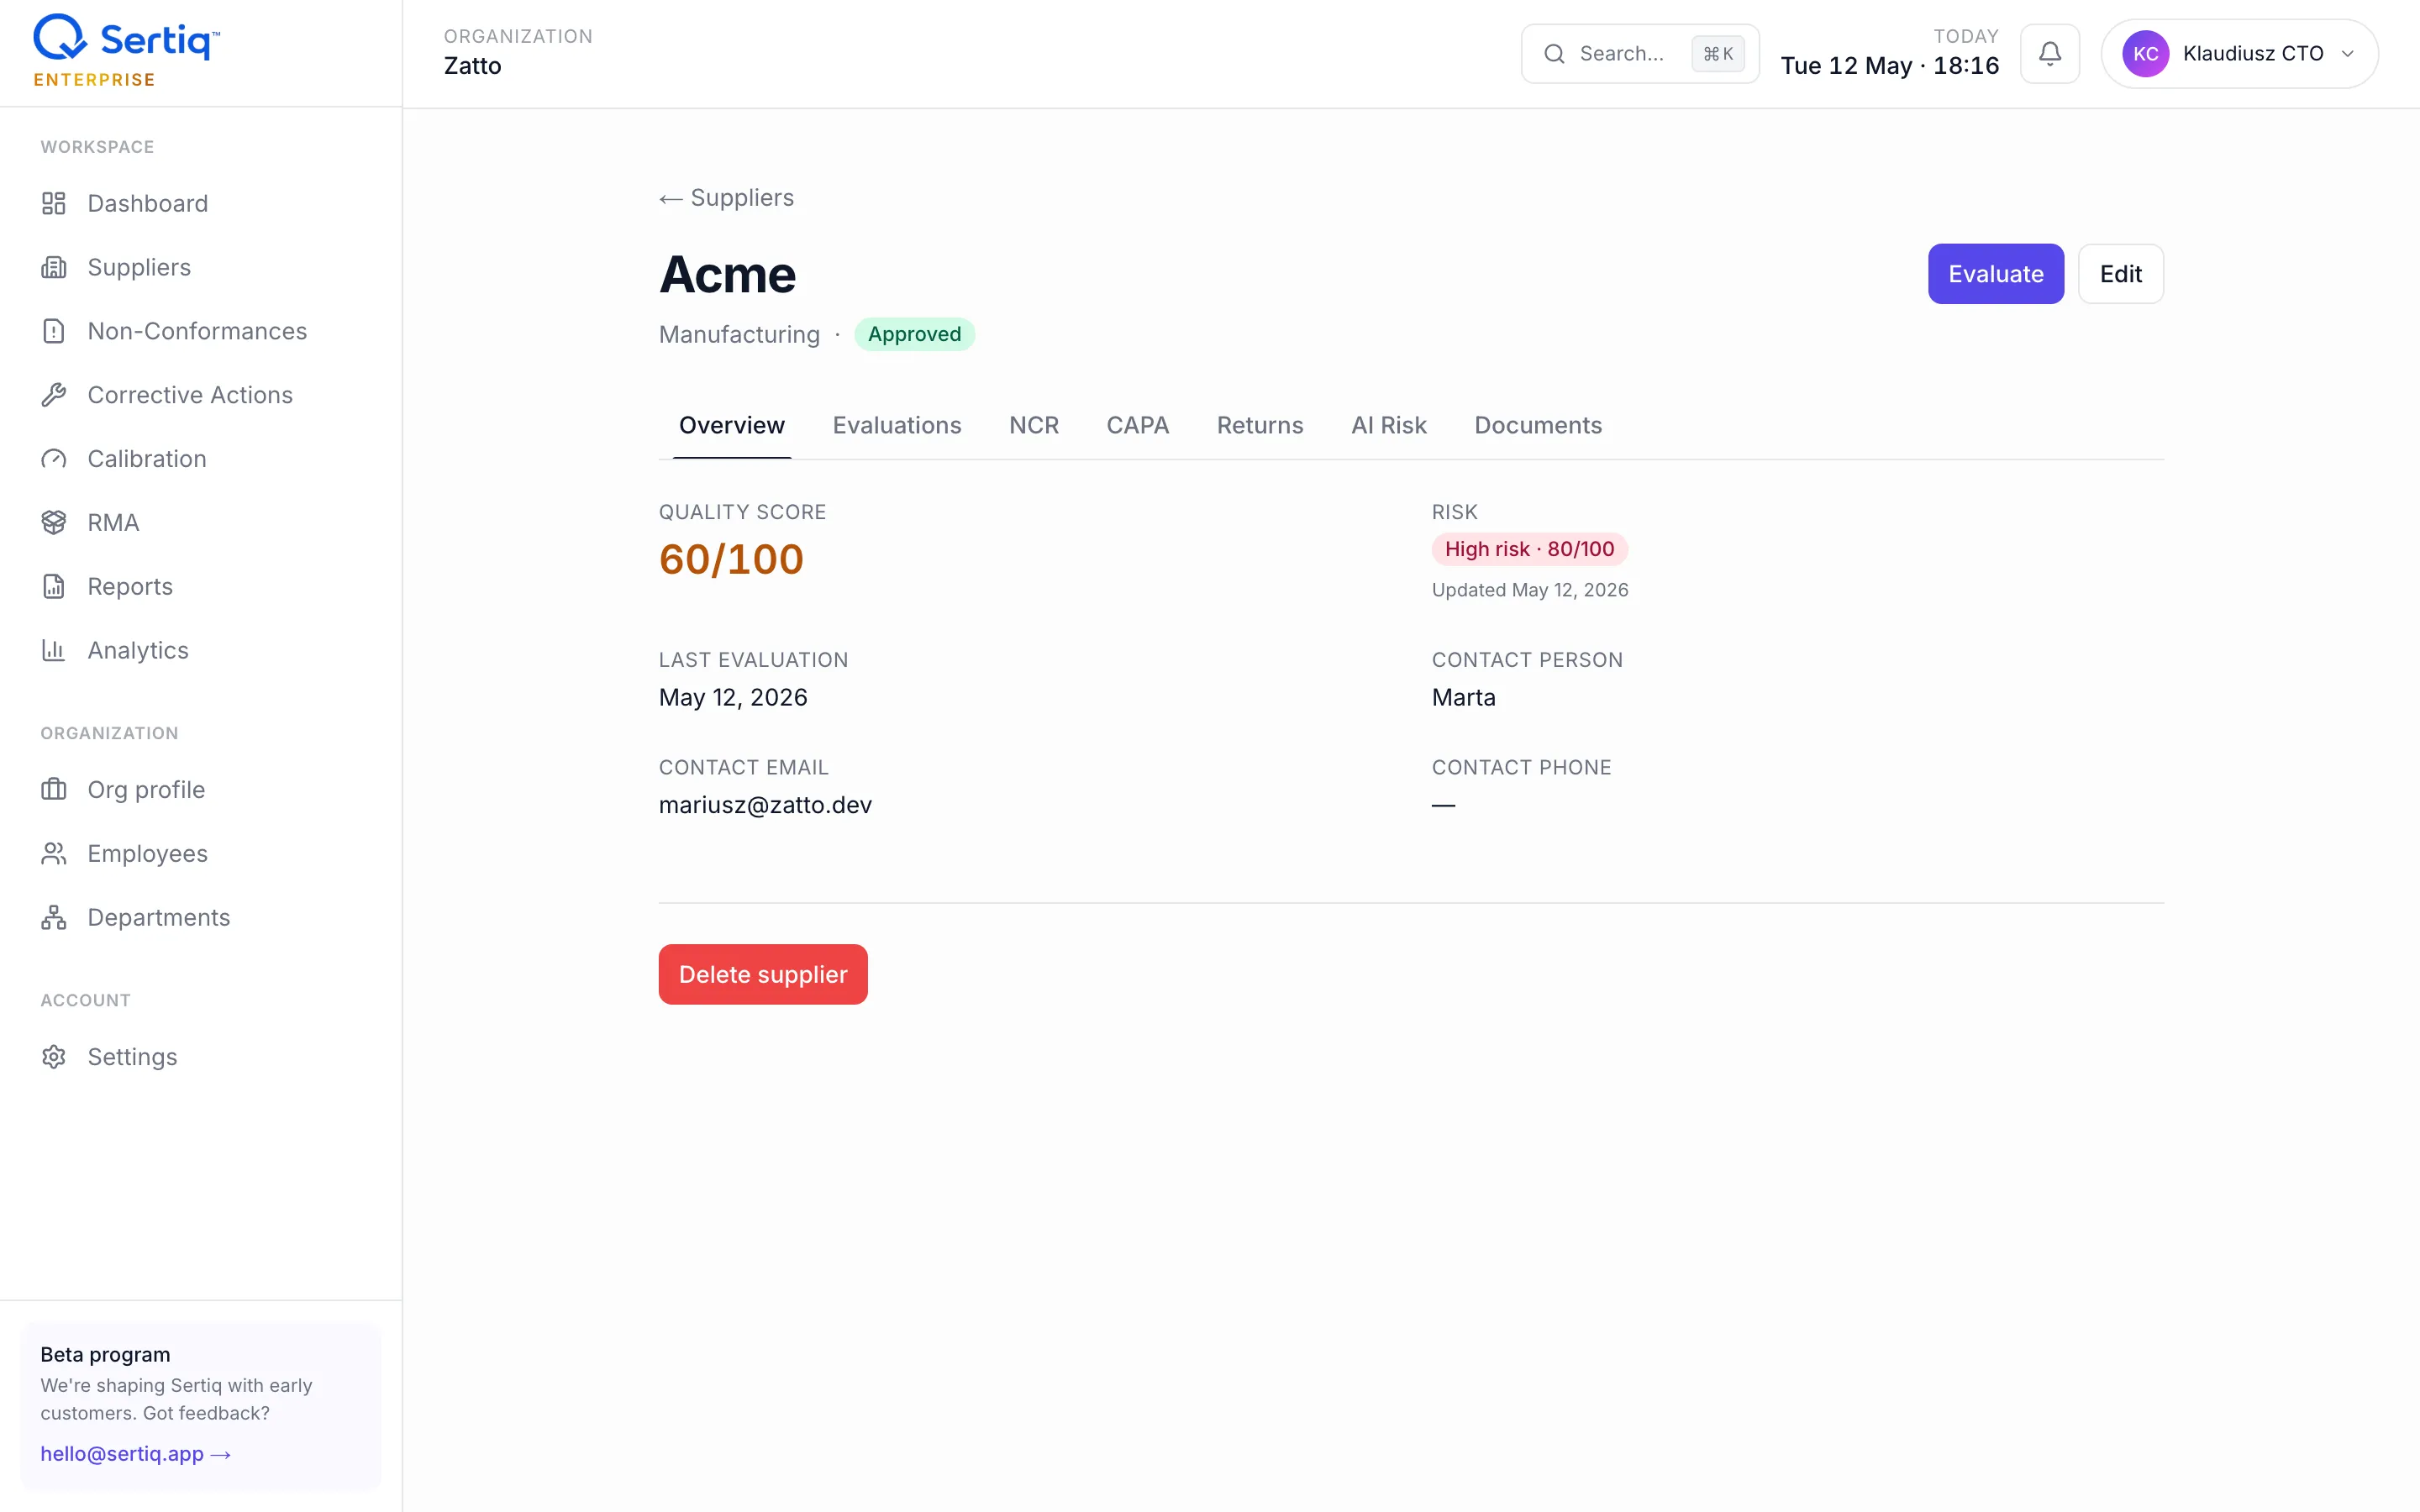Viewport: 2420px width, 1512px height.
Task: Click the mariusz@zatto.dev contact email
Action: pos(765,805)
